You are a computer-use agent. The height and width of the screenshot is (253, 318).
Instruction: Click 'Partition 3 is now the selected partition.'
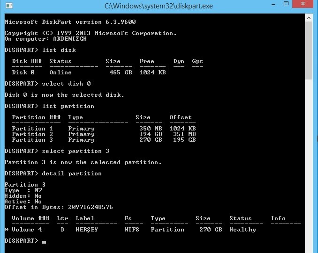pyautogui.click(x=83, y=162)
